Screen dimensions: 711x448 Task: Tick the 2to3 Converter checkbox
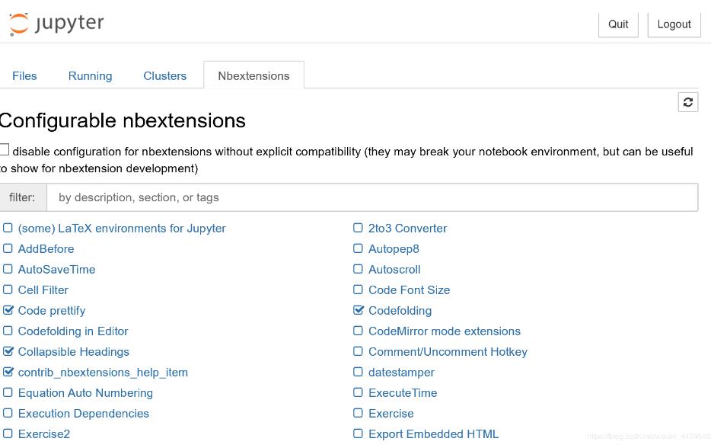tap(359, 228)
